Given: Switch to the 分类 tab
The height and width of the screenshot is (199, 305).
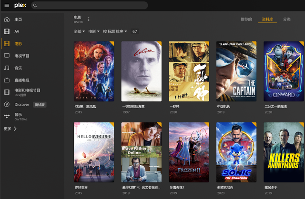Looking at the screenshot, I should [x=287, y=19].
